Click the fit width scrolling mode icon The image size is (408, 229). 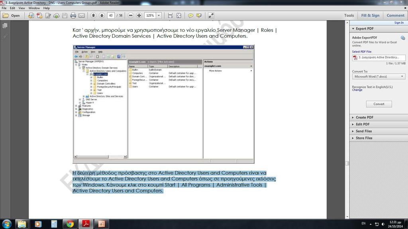coord(170,16)
